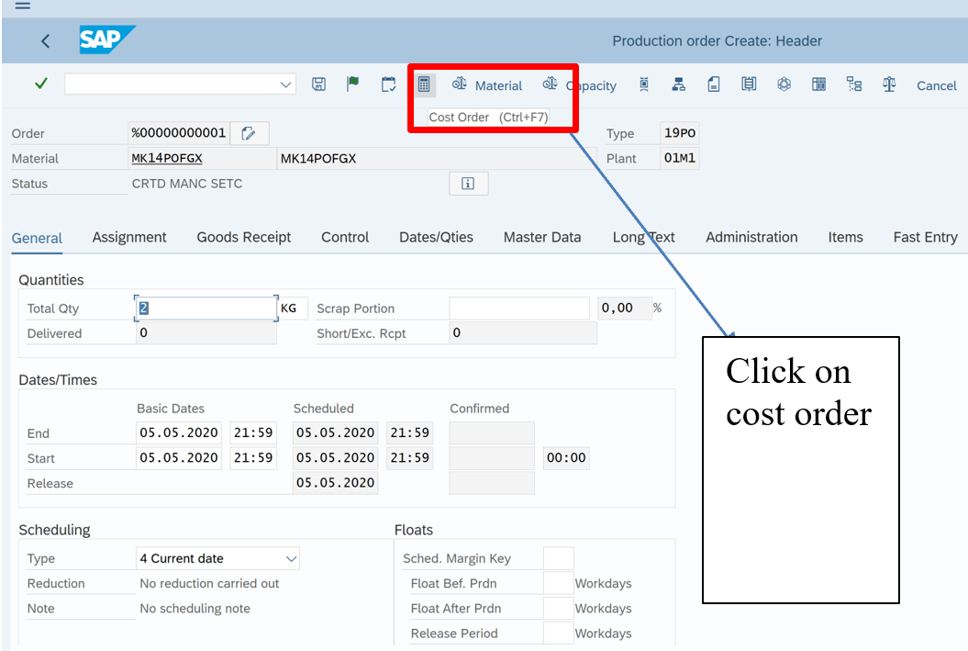Image resolution: width=968 pixels, height=651 pixels.
Task: Click the Total Qty input field
Action: click(x=206, y=309)
